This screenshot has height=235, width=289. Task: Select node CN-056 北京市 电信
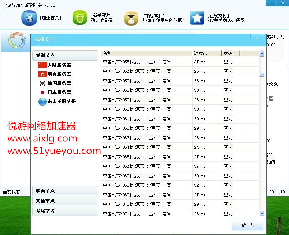180,71
